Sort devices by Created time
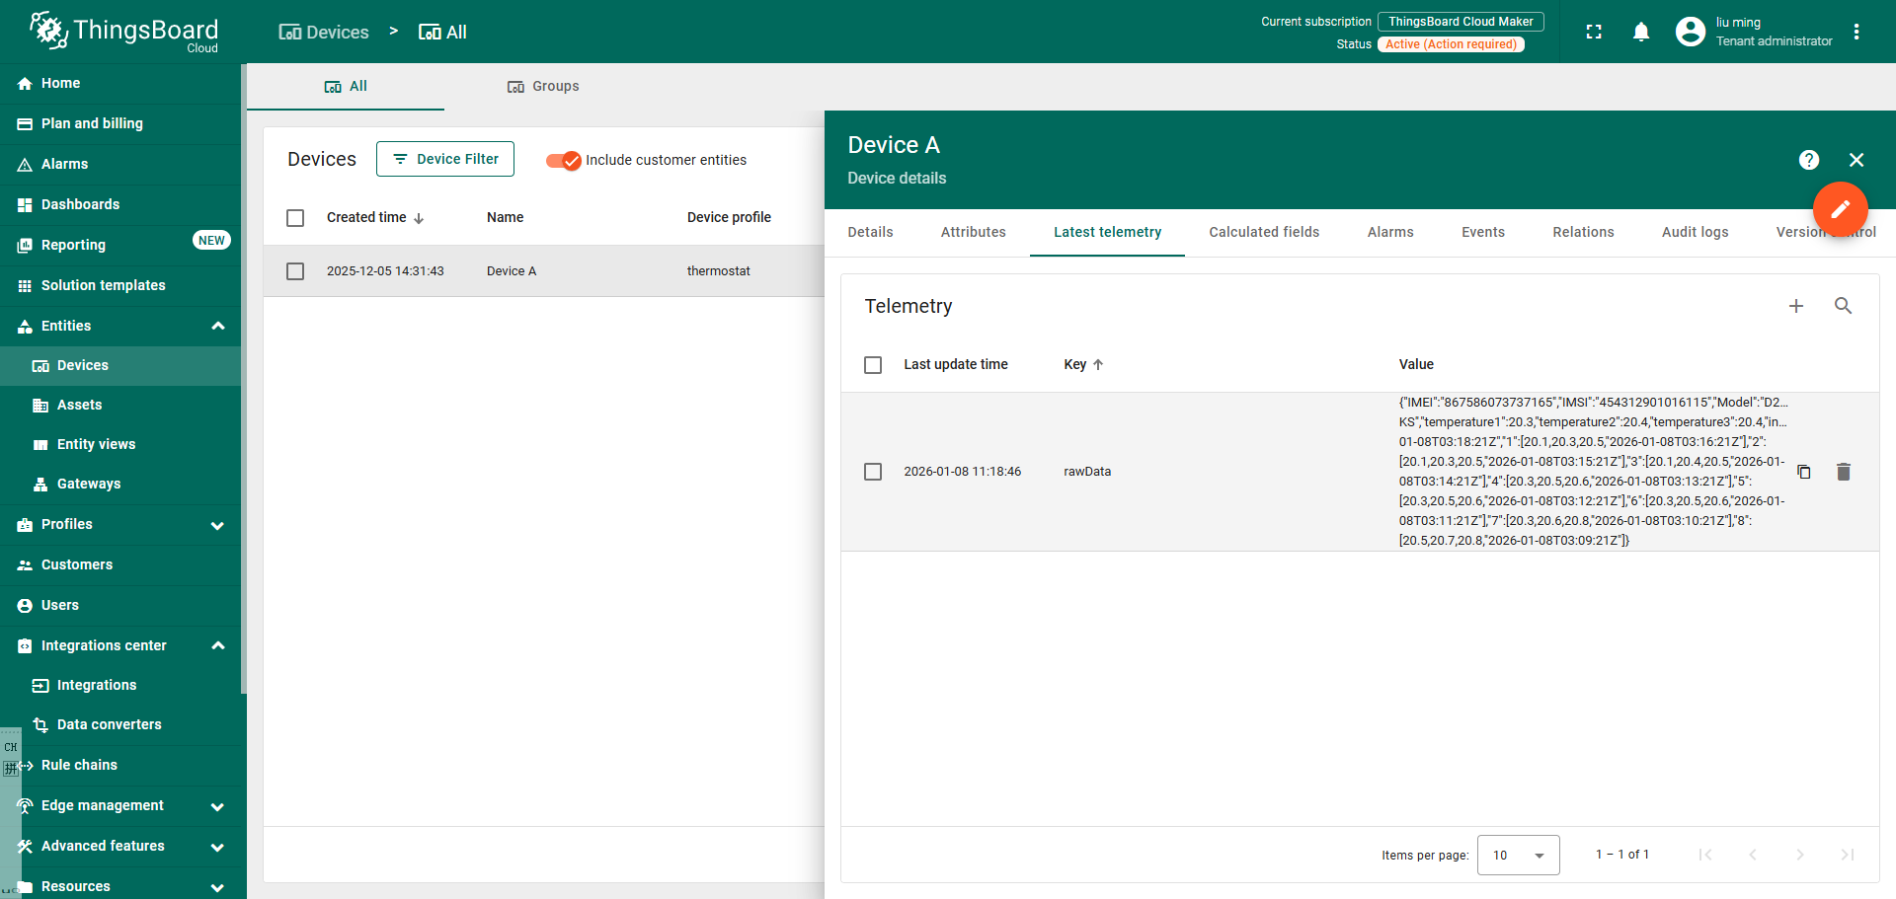Image resolution: width=1896 pixels, height=899 pixels. pos(375,218)
